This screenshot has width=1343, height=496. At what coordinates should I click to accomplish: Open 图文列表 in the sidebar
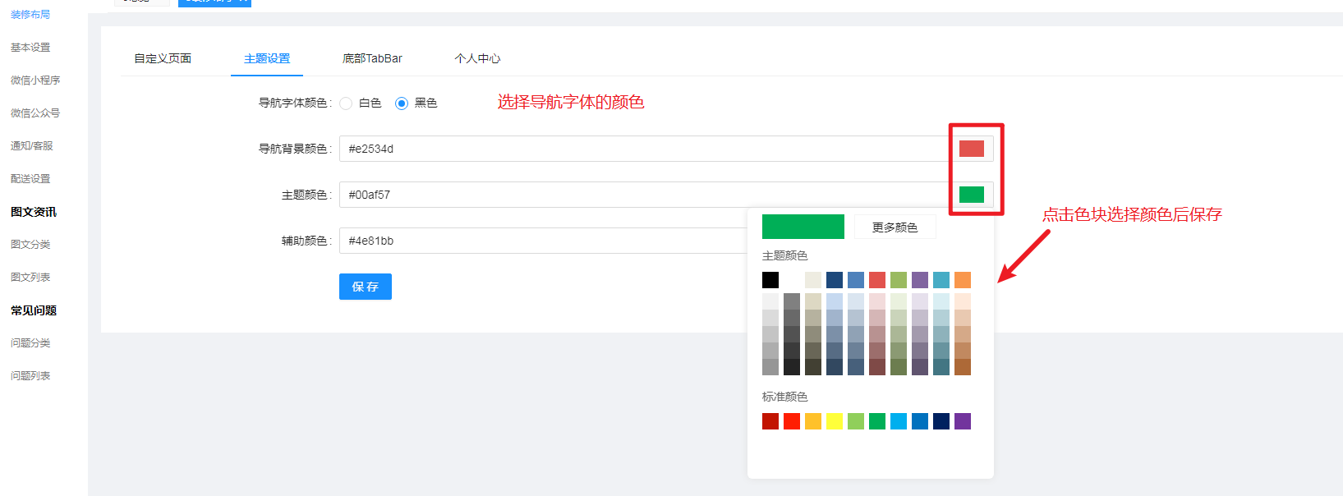coord(30,278)
